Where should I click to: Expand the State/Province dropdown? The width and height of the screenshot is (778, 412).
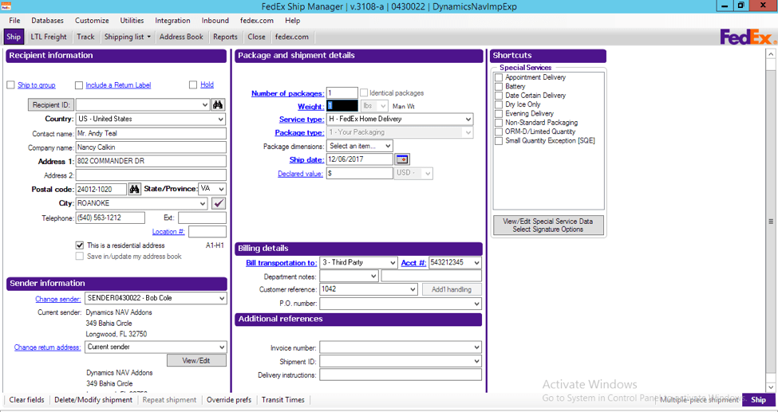[x=221, y=189]
